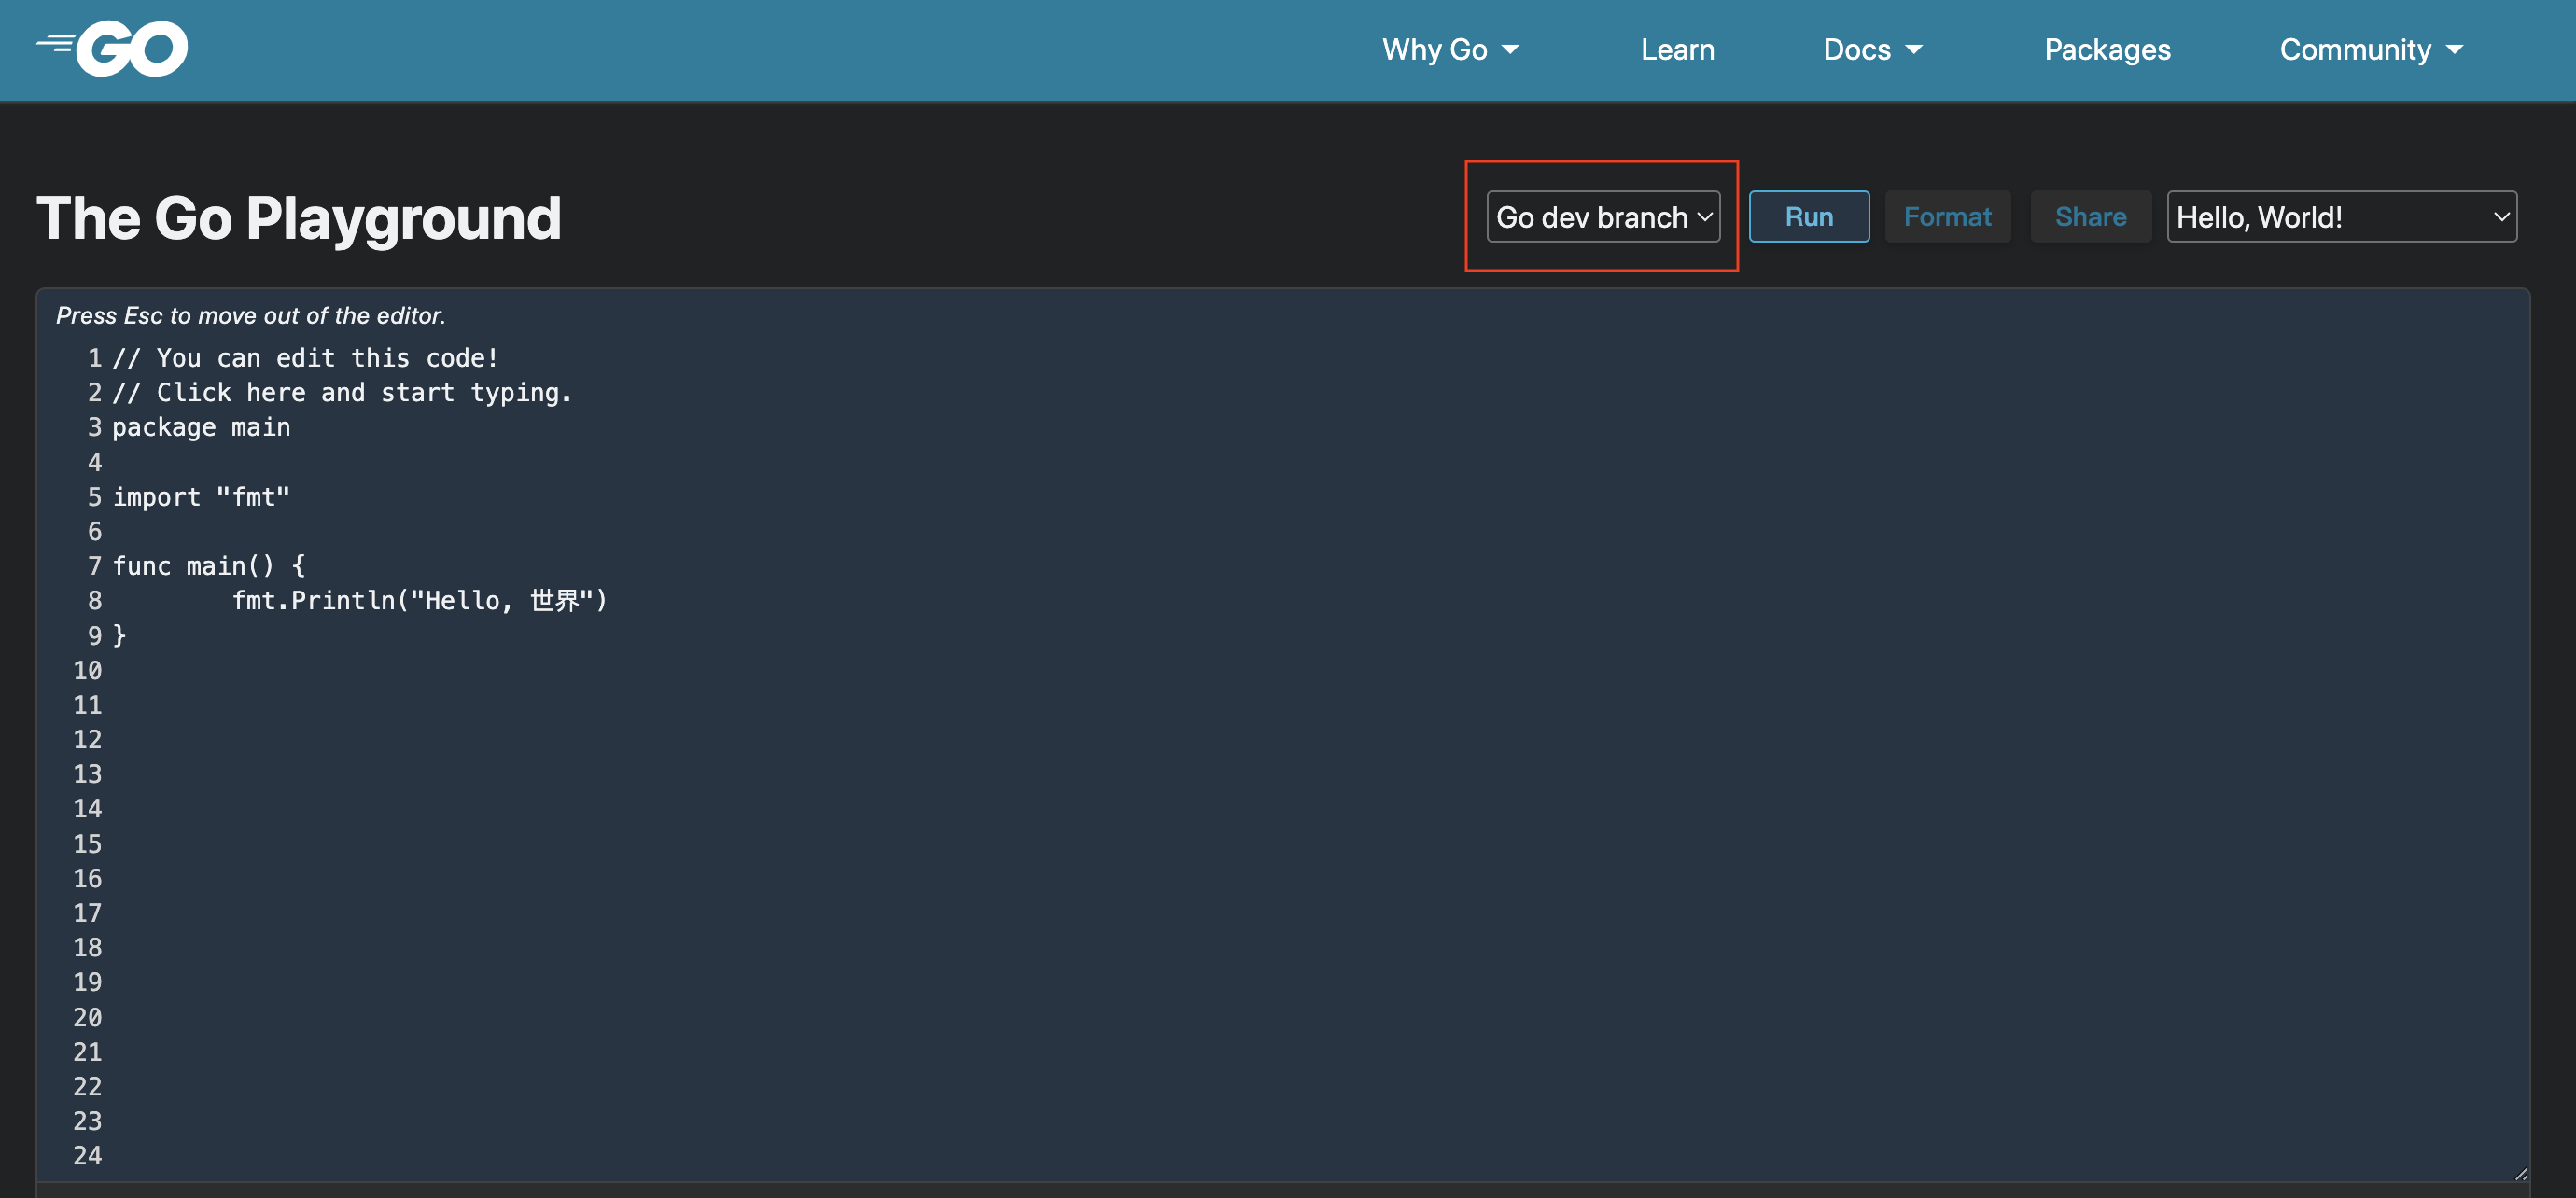Click line number 24 in gutter
Screen dimensions: 2576x1198
[87, 1155]
